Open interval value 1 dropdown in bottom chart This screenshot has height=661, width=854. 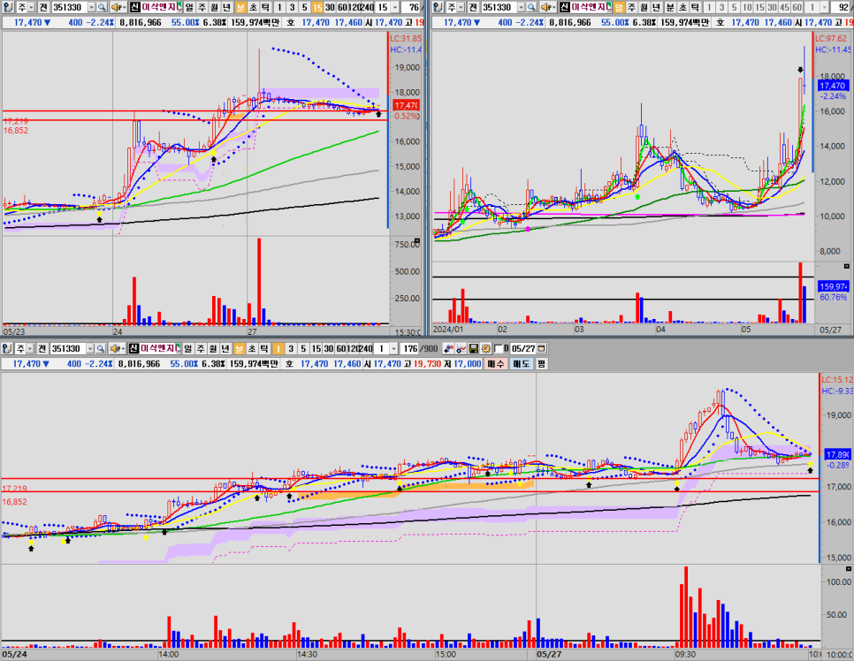click(x=393, y=348)
